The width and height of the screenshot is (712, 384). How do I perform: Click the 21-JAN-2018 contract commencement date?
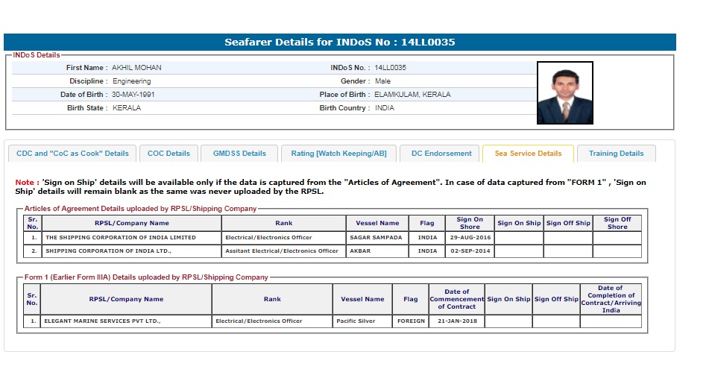tap(456, 321)
